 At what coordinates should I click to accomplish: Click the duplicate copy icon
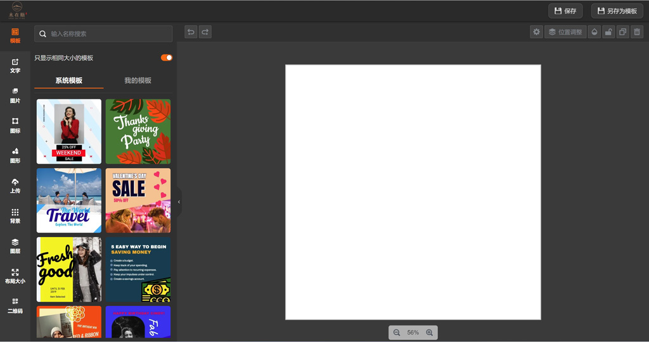tap(622, 32)
